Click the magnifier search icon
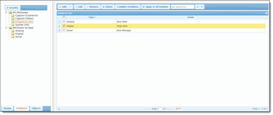The width and height of the screenshot is (273, 115). (197, 7)
